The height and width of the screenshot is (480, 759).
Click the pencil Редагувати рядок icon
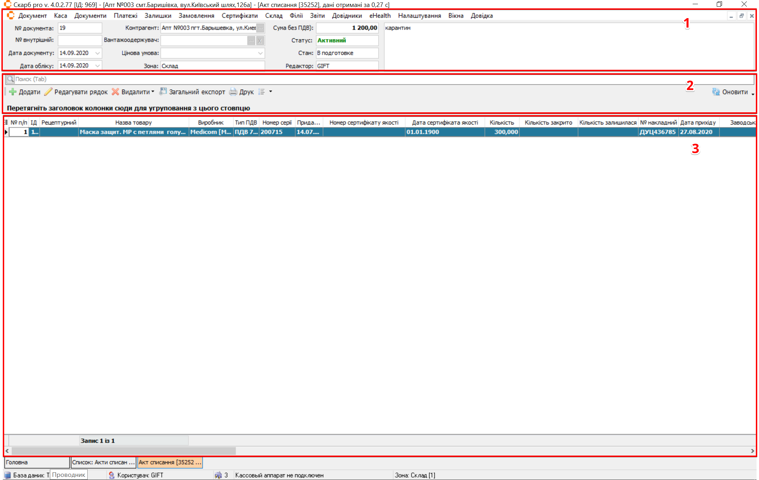(48, 92)
